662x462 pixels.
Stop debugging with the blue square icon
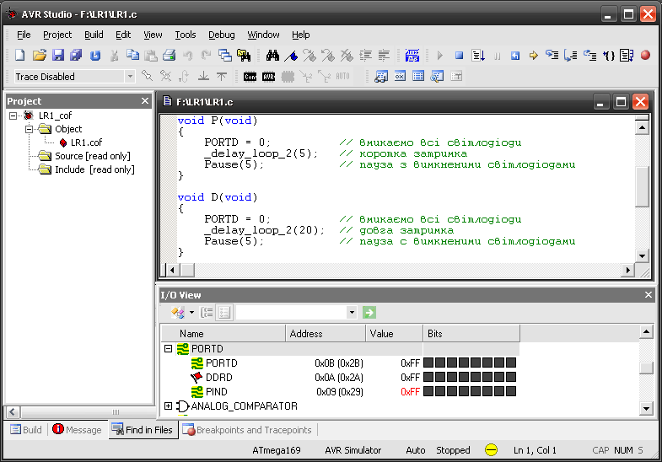[460, 56]
